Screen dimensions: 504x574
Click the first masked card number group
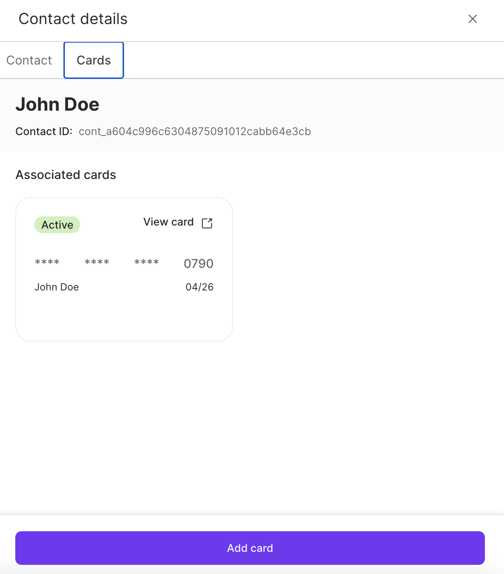[x=47, y=263]
